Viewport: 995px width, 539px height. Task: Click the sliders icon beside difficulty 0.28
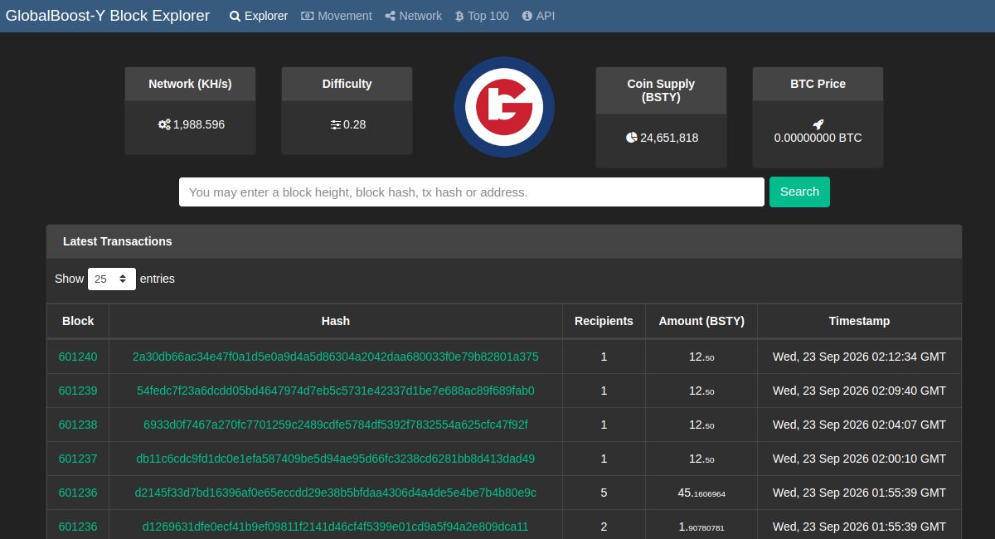click(x=335, y=124)
